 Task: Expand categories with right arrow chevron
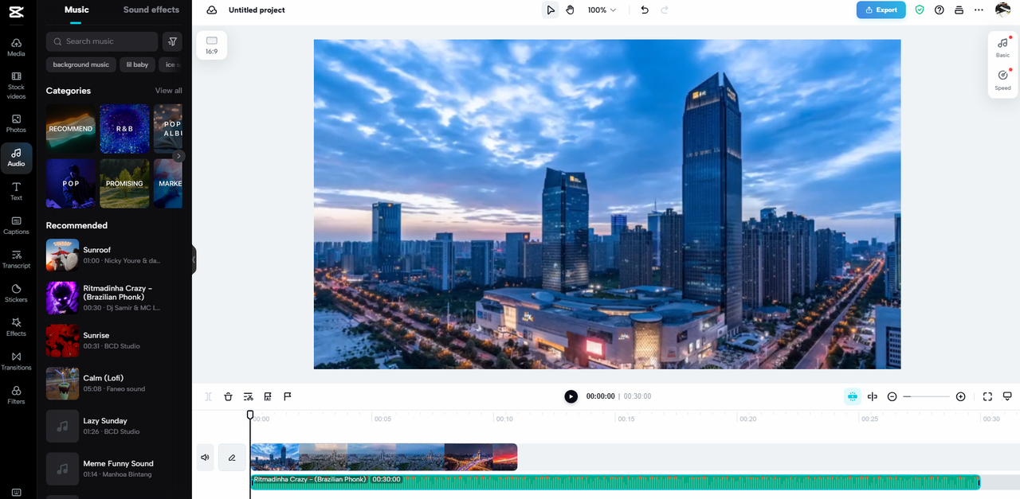pos(178,156)
